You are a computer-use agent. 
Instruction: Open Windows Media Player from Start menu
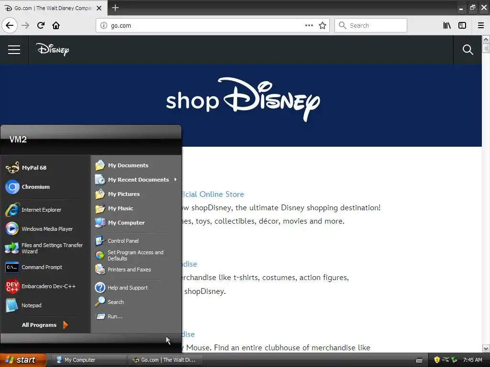46,229
